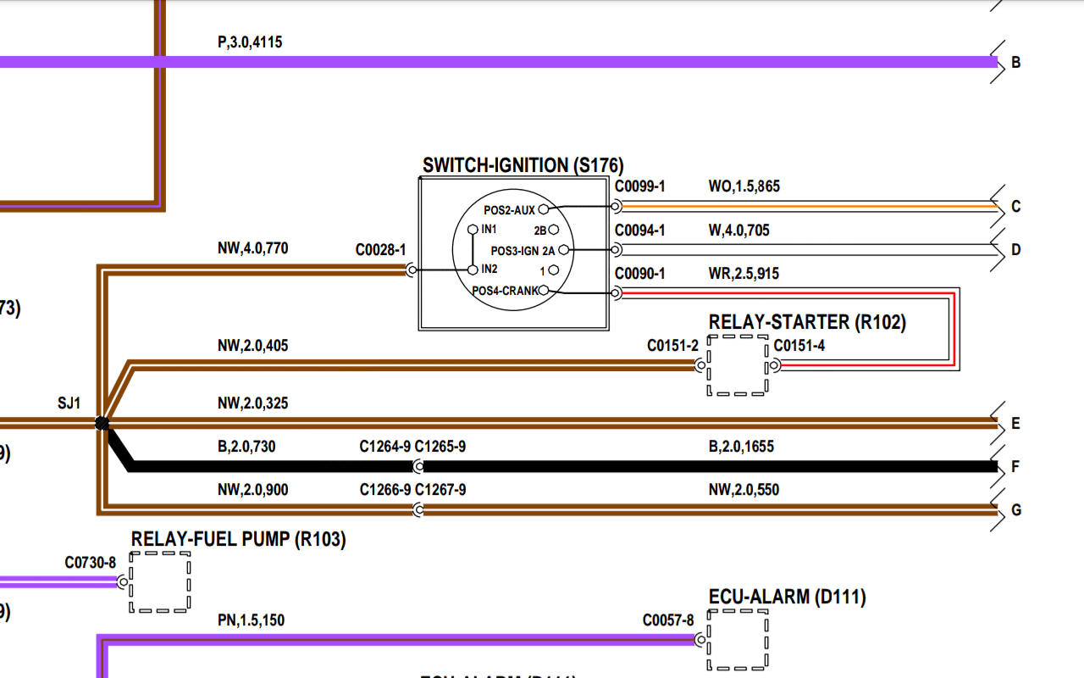The width and height of the screenshot is (1084, 678).
Task: Select wire label NW,2.0,405
Action: point(252,346)
